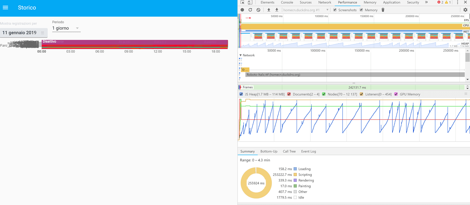Open the three-dot DevTools menu
This screenshot has height=205, width=470.
(457, 2)
